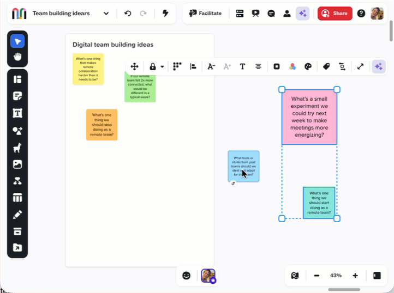
Task: Select the blue tools or rituals sticky
Action: [x=243, y=166]
